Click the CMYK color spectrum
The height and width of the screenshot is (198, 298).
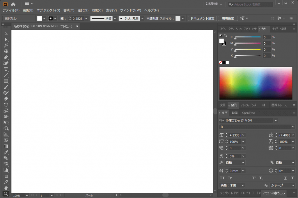pos(256,83)
